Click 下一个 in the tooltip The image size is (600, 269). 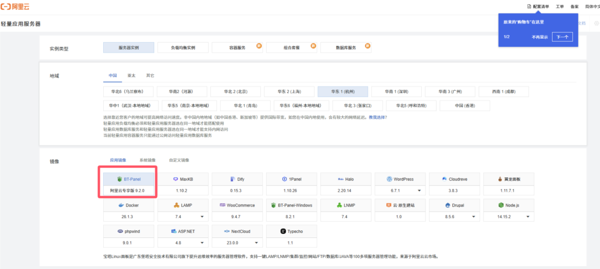pos(562,37)
